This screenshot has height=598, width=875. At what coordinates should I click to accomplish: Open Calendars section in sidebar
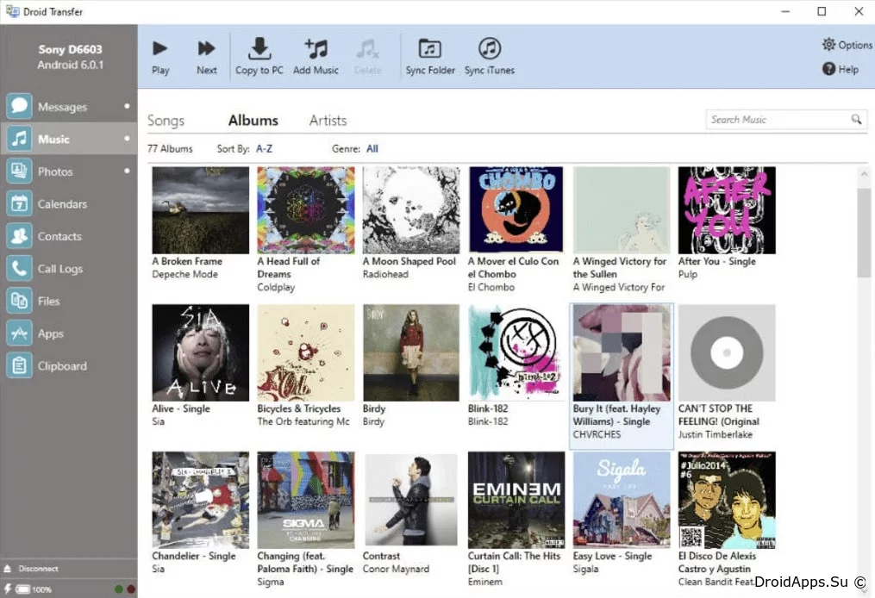pyautogui.click(x=69, y=203)
